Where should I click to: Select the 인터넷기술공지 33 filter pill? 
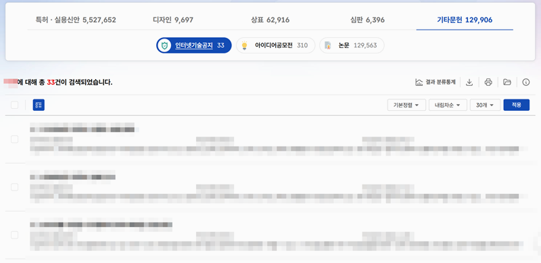click(x=194, y=45)
